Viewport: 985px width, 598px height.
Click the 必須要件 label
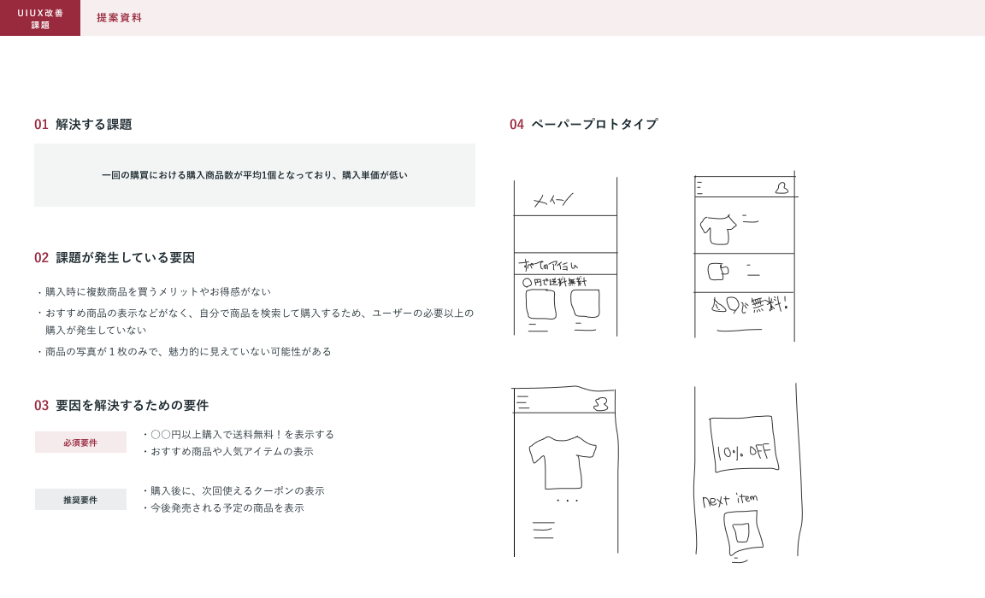point(80,443)
